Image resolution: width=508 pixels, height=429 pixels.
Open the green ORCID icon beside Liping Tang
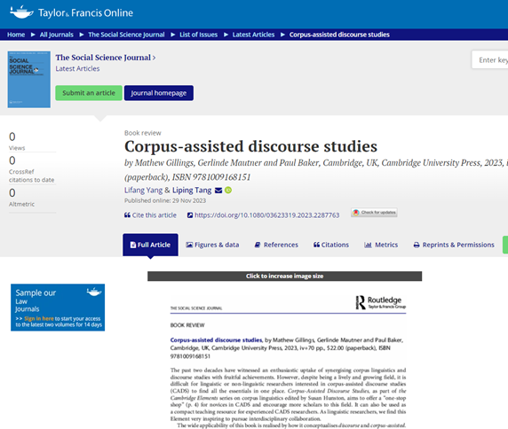click(x=228, y=191)
